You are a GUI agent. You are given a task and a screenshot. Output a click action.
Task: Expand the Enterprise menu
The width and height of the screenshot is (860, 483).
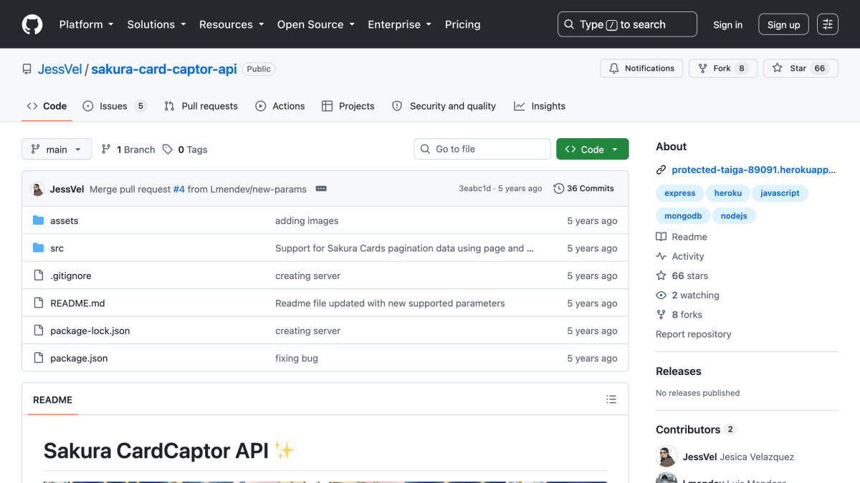[x=399, y=24]
